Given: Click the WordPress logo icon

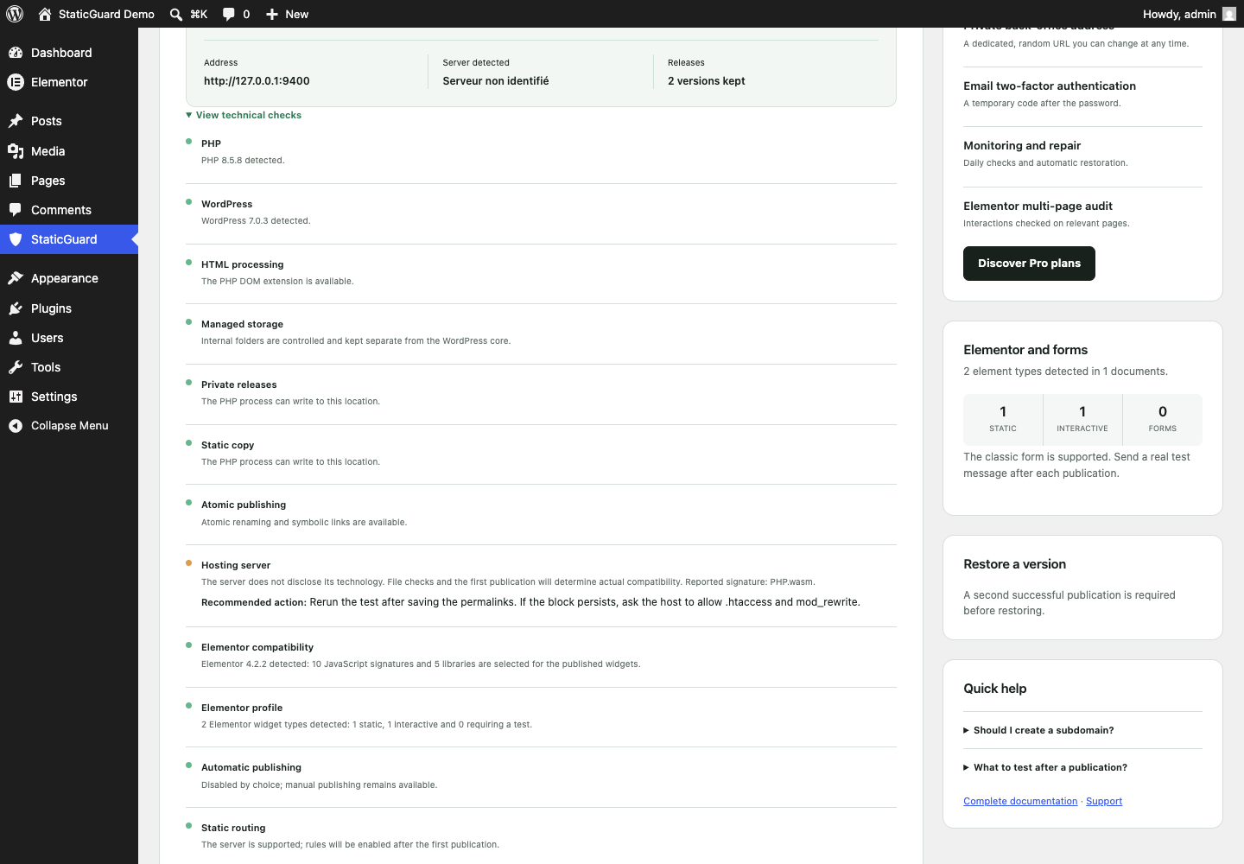Looking at the screenshot, I should [15, 14].
